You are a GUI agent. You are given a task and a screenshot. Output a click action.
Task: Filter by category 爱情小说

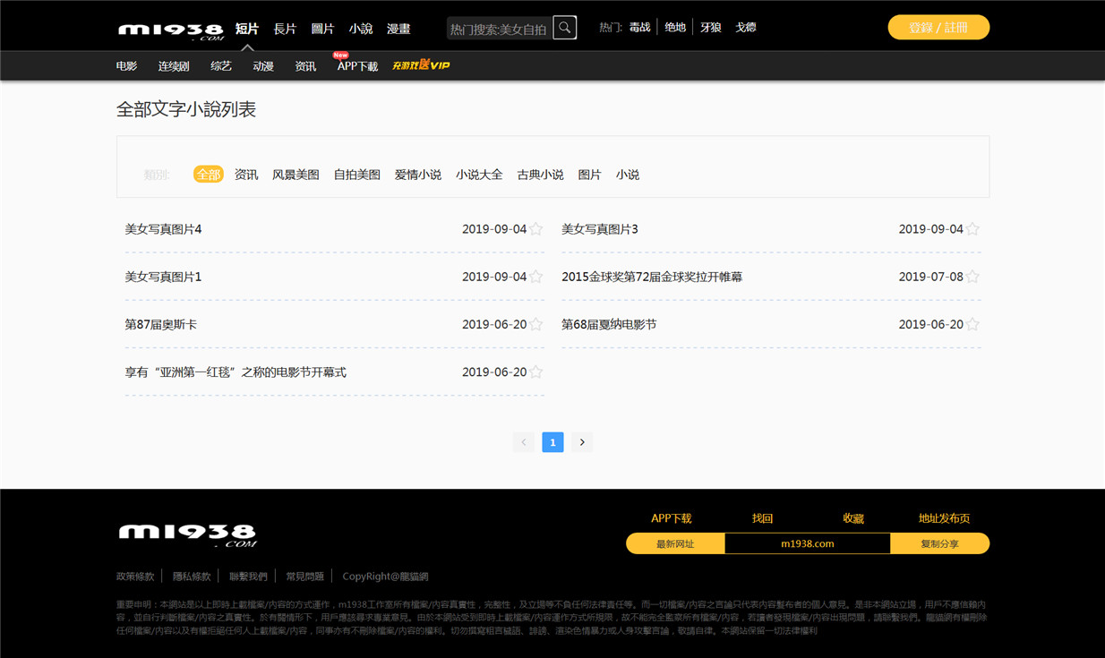tap(418, 175)
